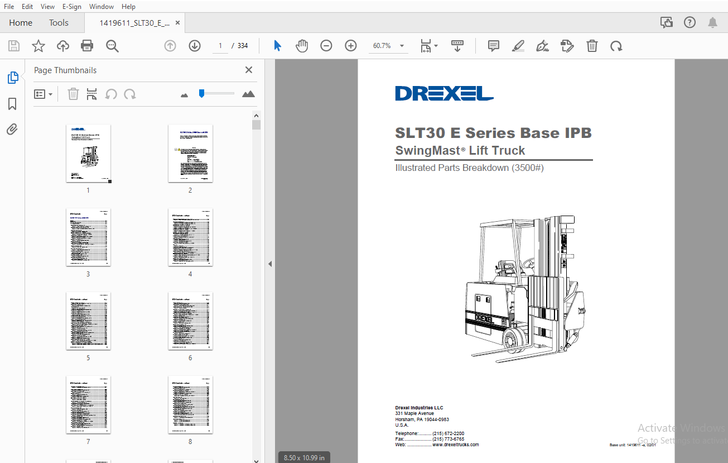Switch to the Tools tab

pyautogui.click(x=59, y=23)
